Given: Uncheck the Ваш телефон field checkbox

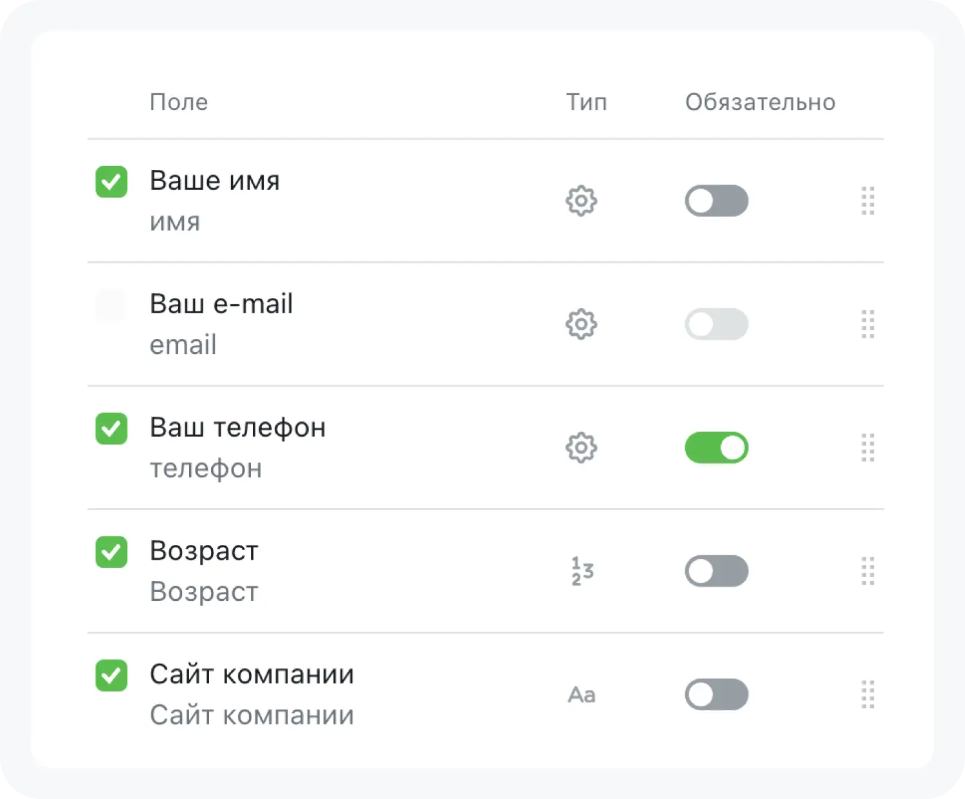Looking at the screenshot, I should [x=111, y=428].
